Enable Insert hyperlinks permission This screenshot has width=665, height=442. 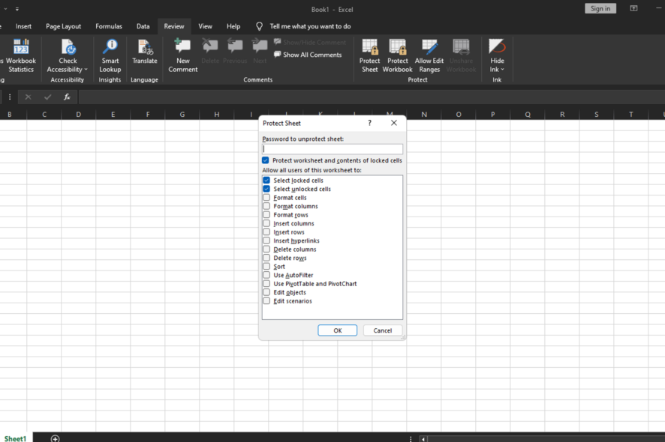[266, 240]
